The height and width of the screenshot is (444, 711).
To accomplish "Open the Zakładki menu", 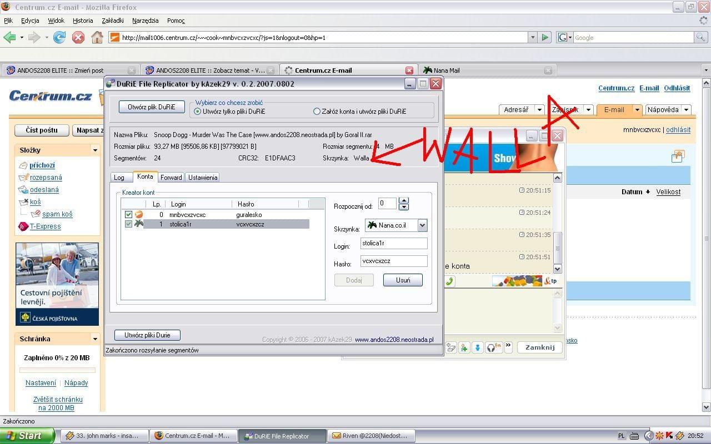I will click(113, 21).
